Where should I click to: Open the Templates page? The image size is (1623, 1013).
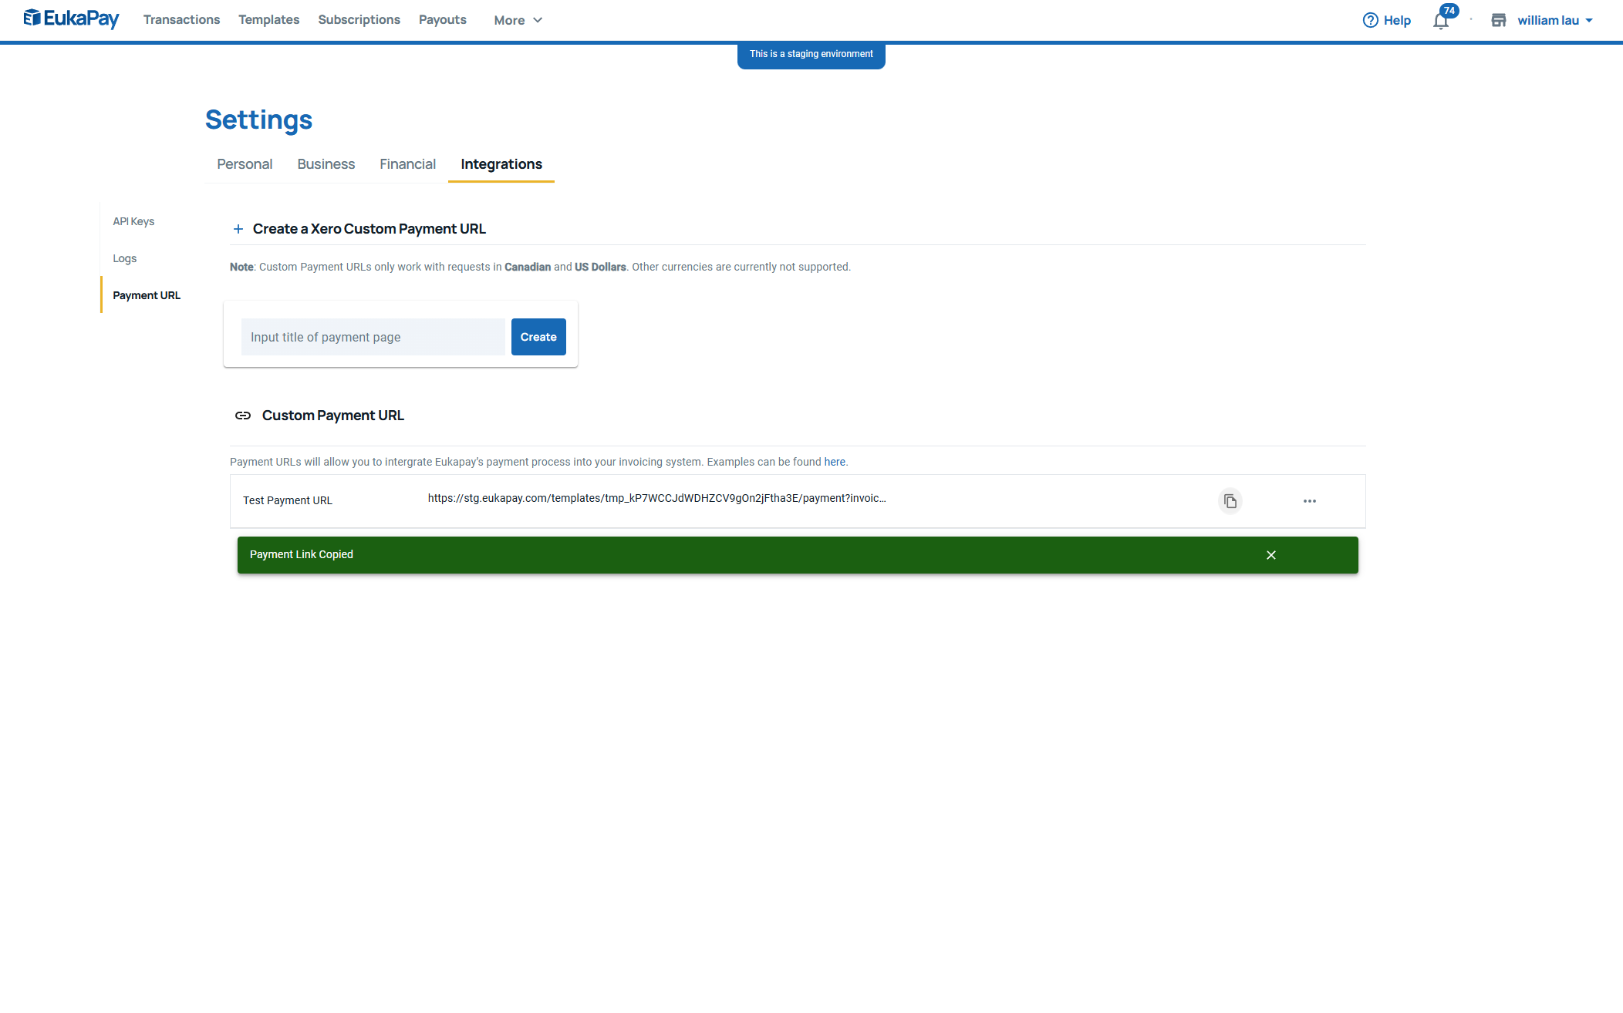pyautogui.click(x=268, y=20)
